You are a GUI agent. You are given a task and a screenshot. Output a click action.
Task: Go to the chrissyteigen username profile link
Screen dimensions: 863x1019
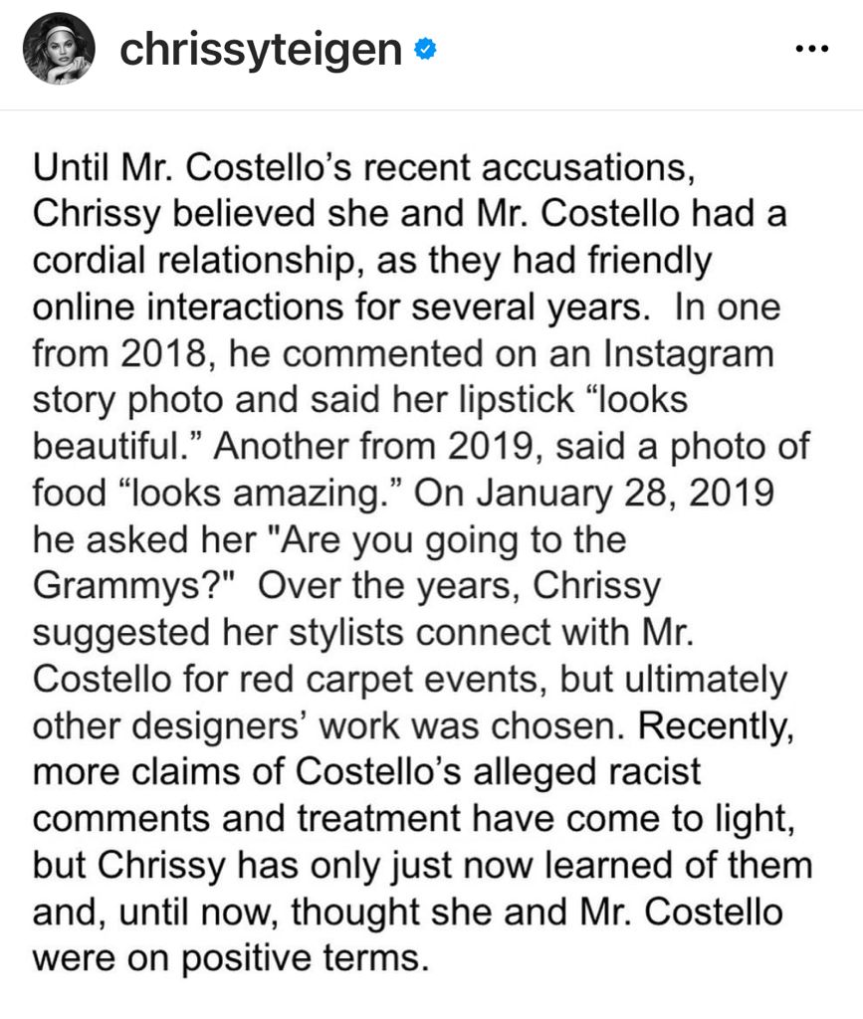tap(261, 50)
